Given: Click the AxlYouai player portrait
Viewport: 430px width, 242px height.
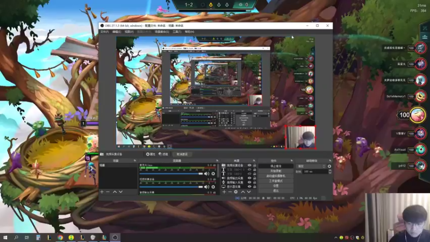Looking at the screenshot, I should pyautogui.click(x=420, y=150).
